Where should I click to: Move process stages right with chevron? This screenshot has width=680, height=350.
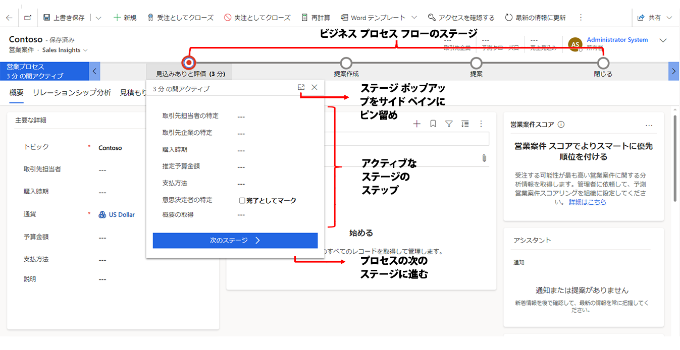click(673, 71)
